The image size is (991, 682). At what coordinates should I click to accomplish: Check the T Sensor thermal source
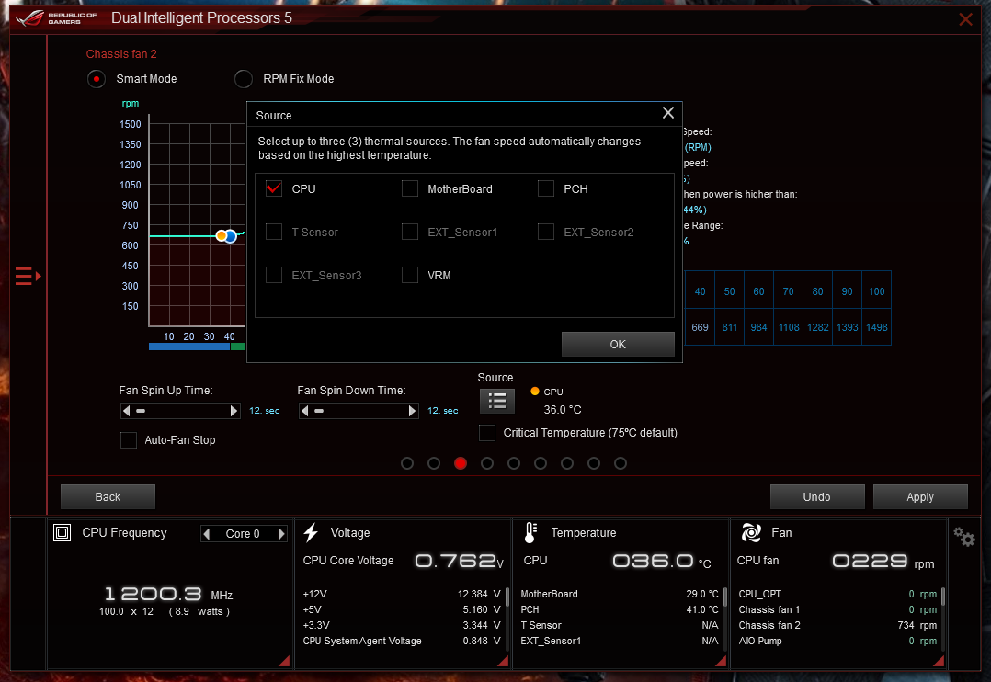[274, 232]
